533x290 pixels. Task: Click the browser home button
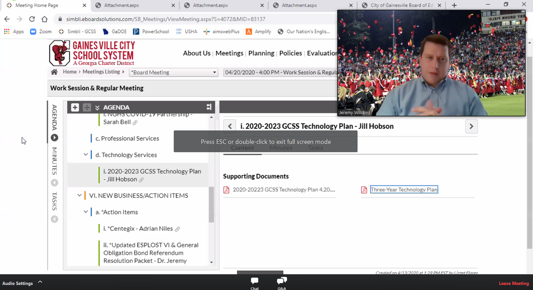(44, 19)
